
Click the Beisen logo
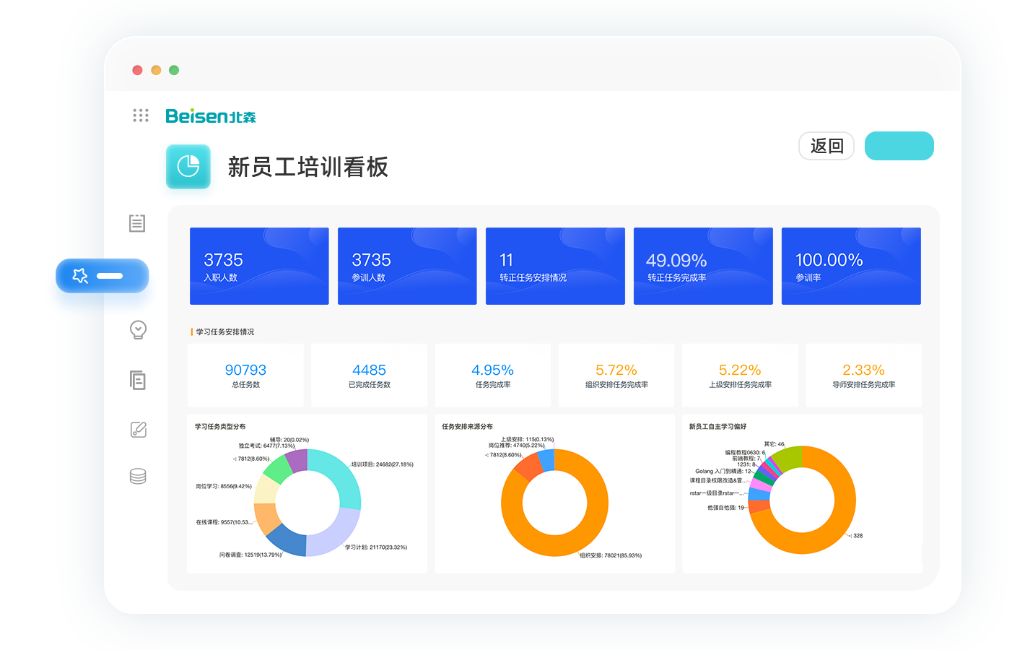(x=210, y=116)
